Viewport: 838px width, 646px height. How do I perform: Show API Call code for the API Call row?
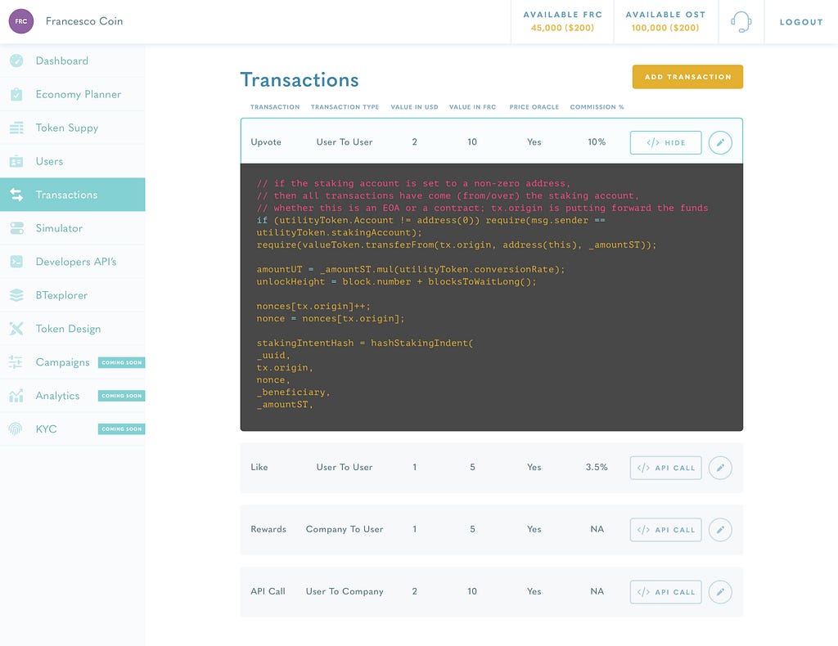[665, 591]
